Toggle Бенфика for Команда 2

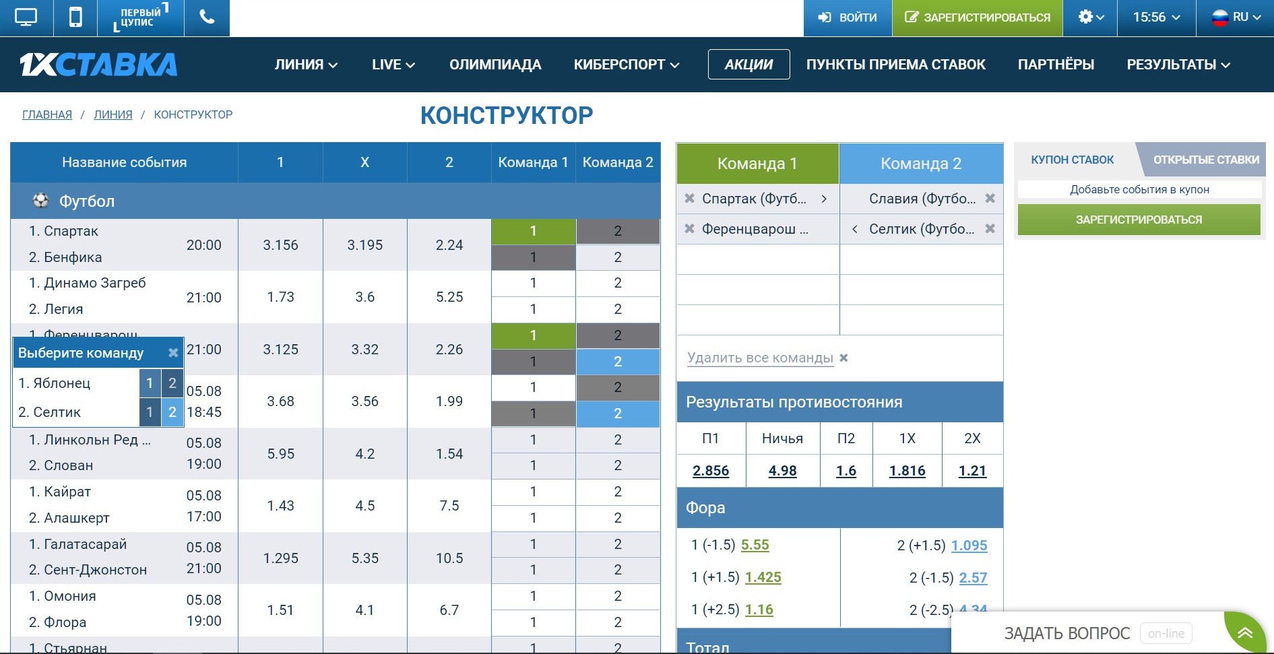click(618, 257)
